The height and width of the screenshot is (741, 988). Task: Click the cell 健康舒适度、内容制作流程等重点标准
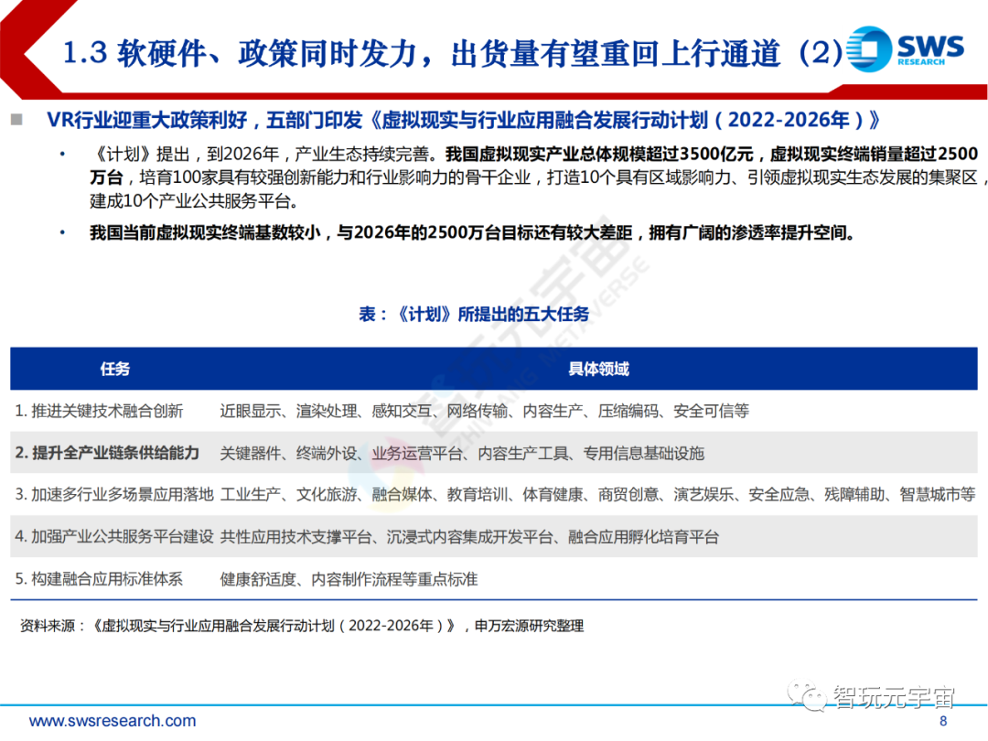tap(349, 579)
